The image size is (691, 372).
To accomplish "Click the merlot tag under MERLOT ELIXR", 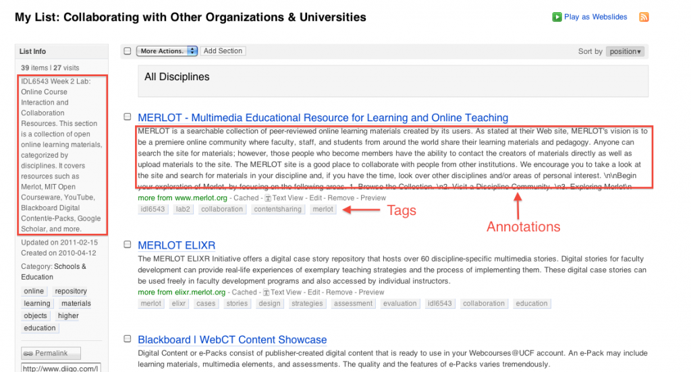I will coord(150,304).
